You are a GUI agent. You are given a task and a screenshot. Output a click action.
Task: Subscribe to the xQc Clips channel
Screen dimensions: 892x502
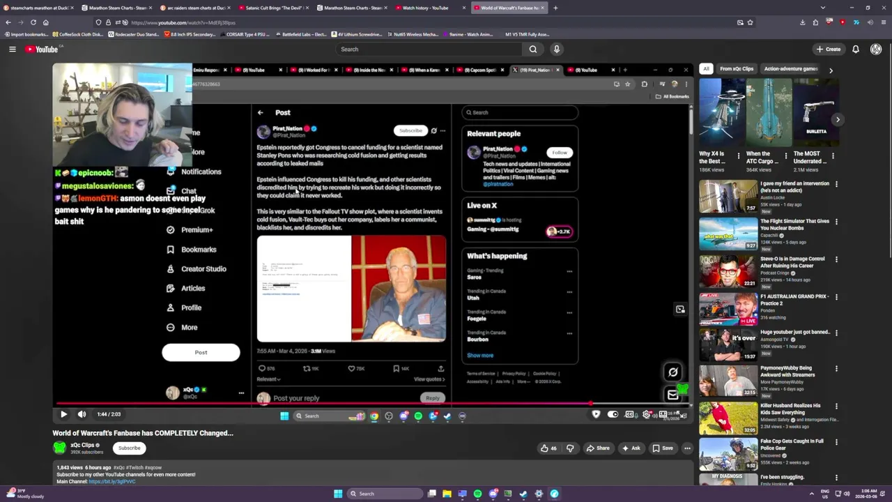[x=129, y=448]
